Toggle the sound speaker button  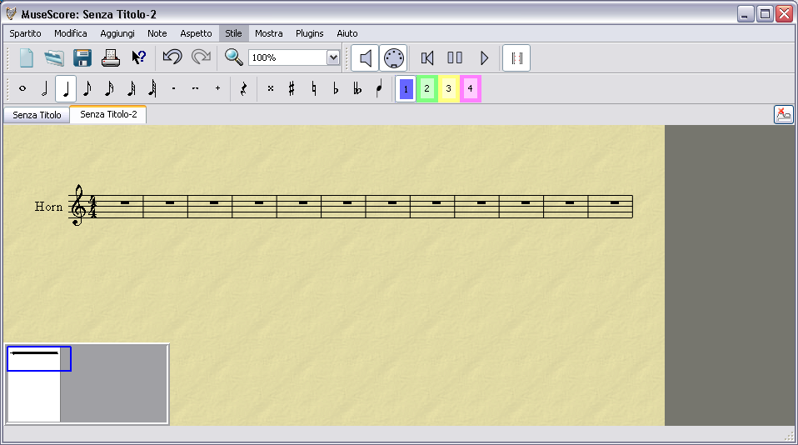365,58
